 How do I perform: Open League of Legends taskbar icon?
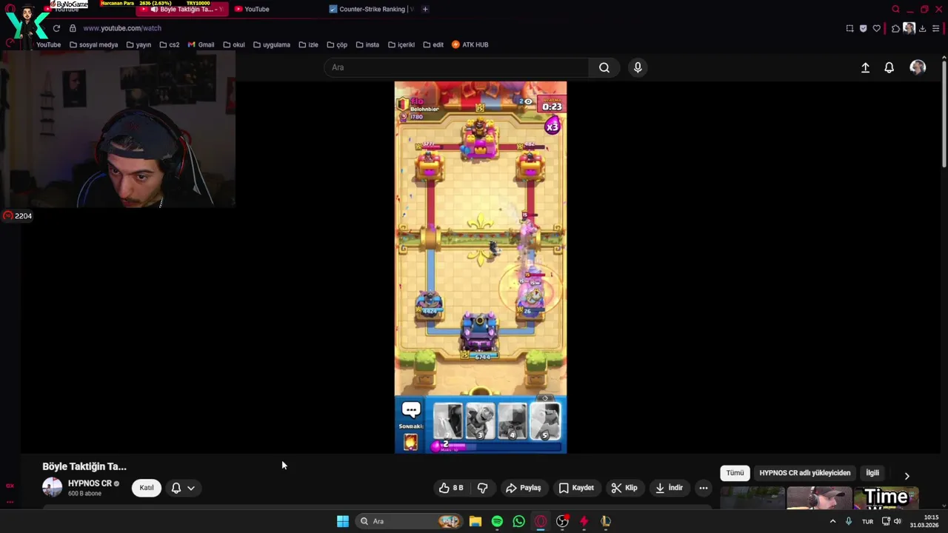(606, 521)
